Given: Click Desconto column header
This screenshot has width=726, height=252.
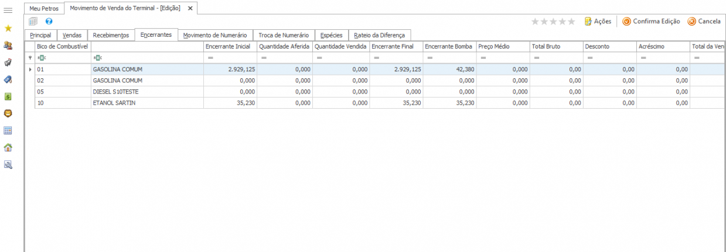Looking at the screenshot, I should [x=609, y=46].
